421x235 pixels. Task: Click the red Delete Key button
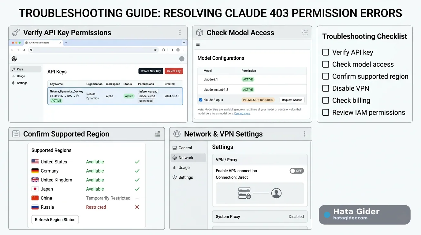174,71
